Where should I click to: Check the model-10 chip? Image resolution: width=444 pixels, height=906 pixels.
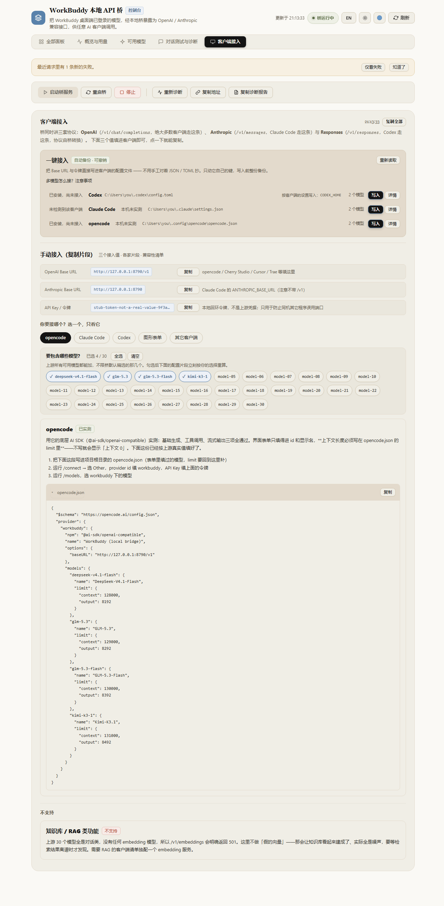(x=367, y=377)
